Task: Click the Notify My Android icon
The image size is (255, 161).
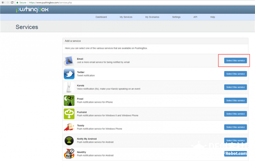Action: [69, 140]
